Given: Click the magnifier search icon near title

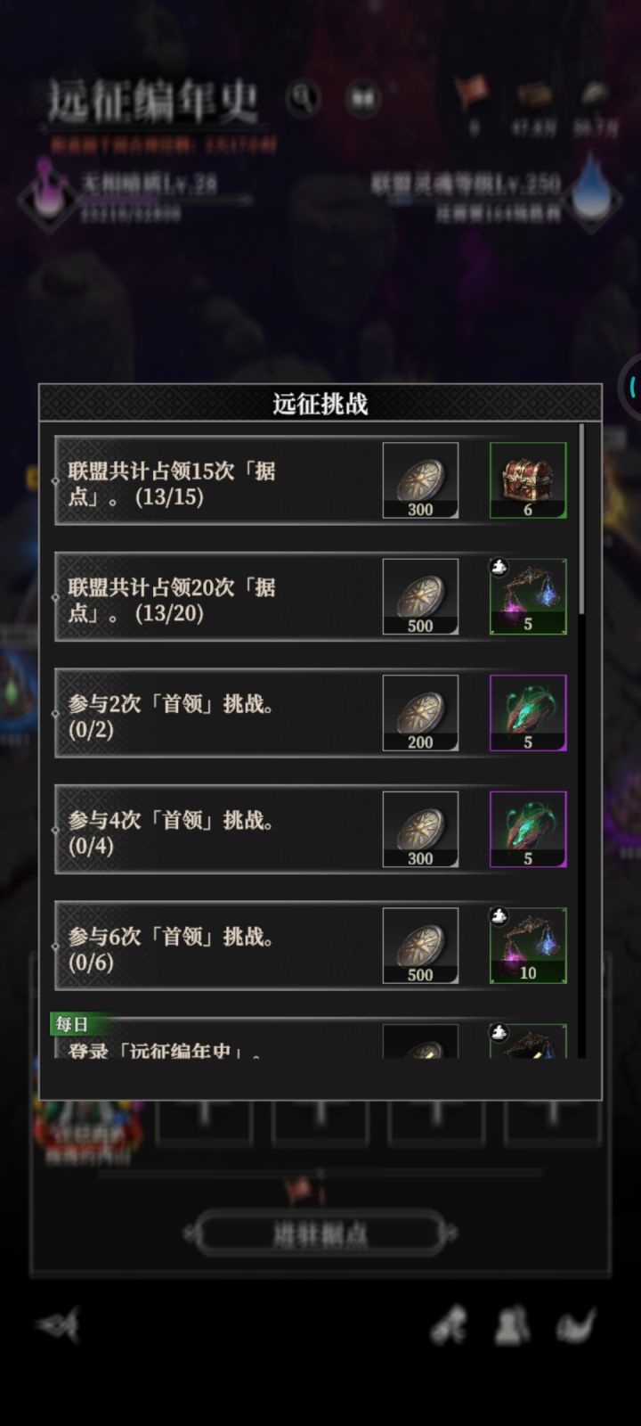Looking at the screenshot, I should [x=304, y=97].
